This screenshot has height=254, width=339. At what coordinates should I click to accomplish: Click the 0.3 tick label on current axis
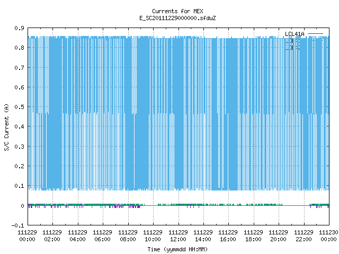[x=19, y=147]
